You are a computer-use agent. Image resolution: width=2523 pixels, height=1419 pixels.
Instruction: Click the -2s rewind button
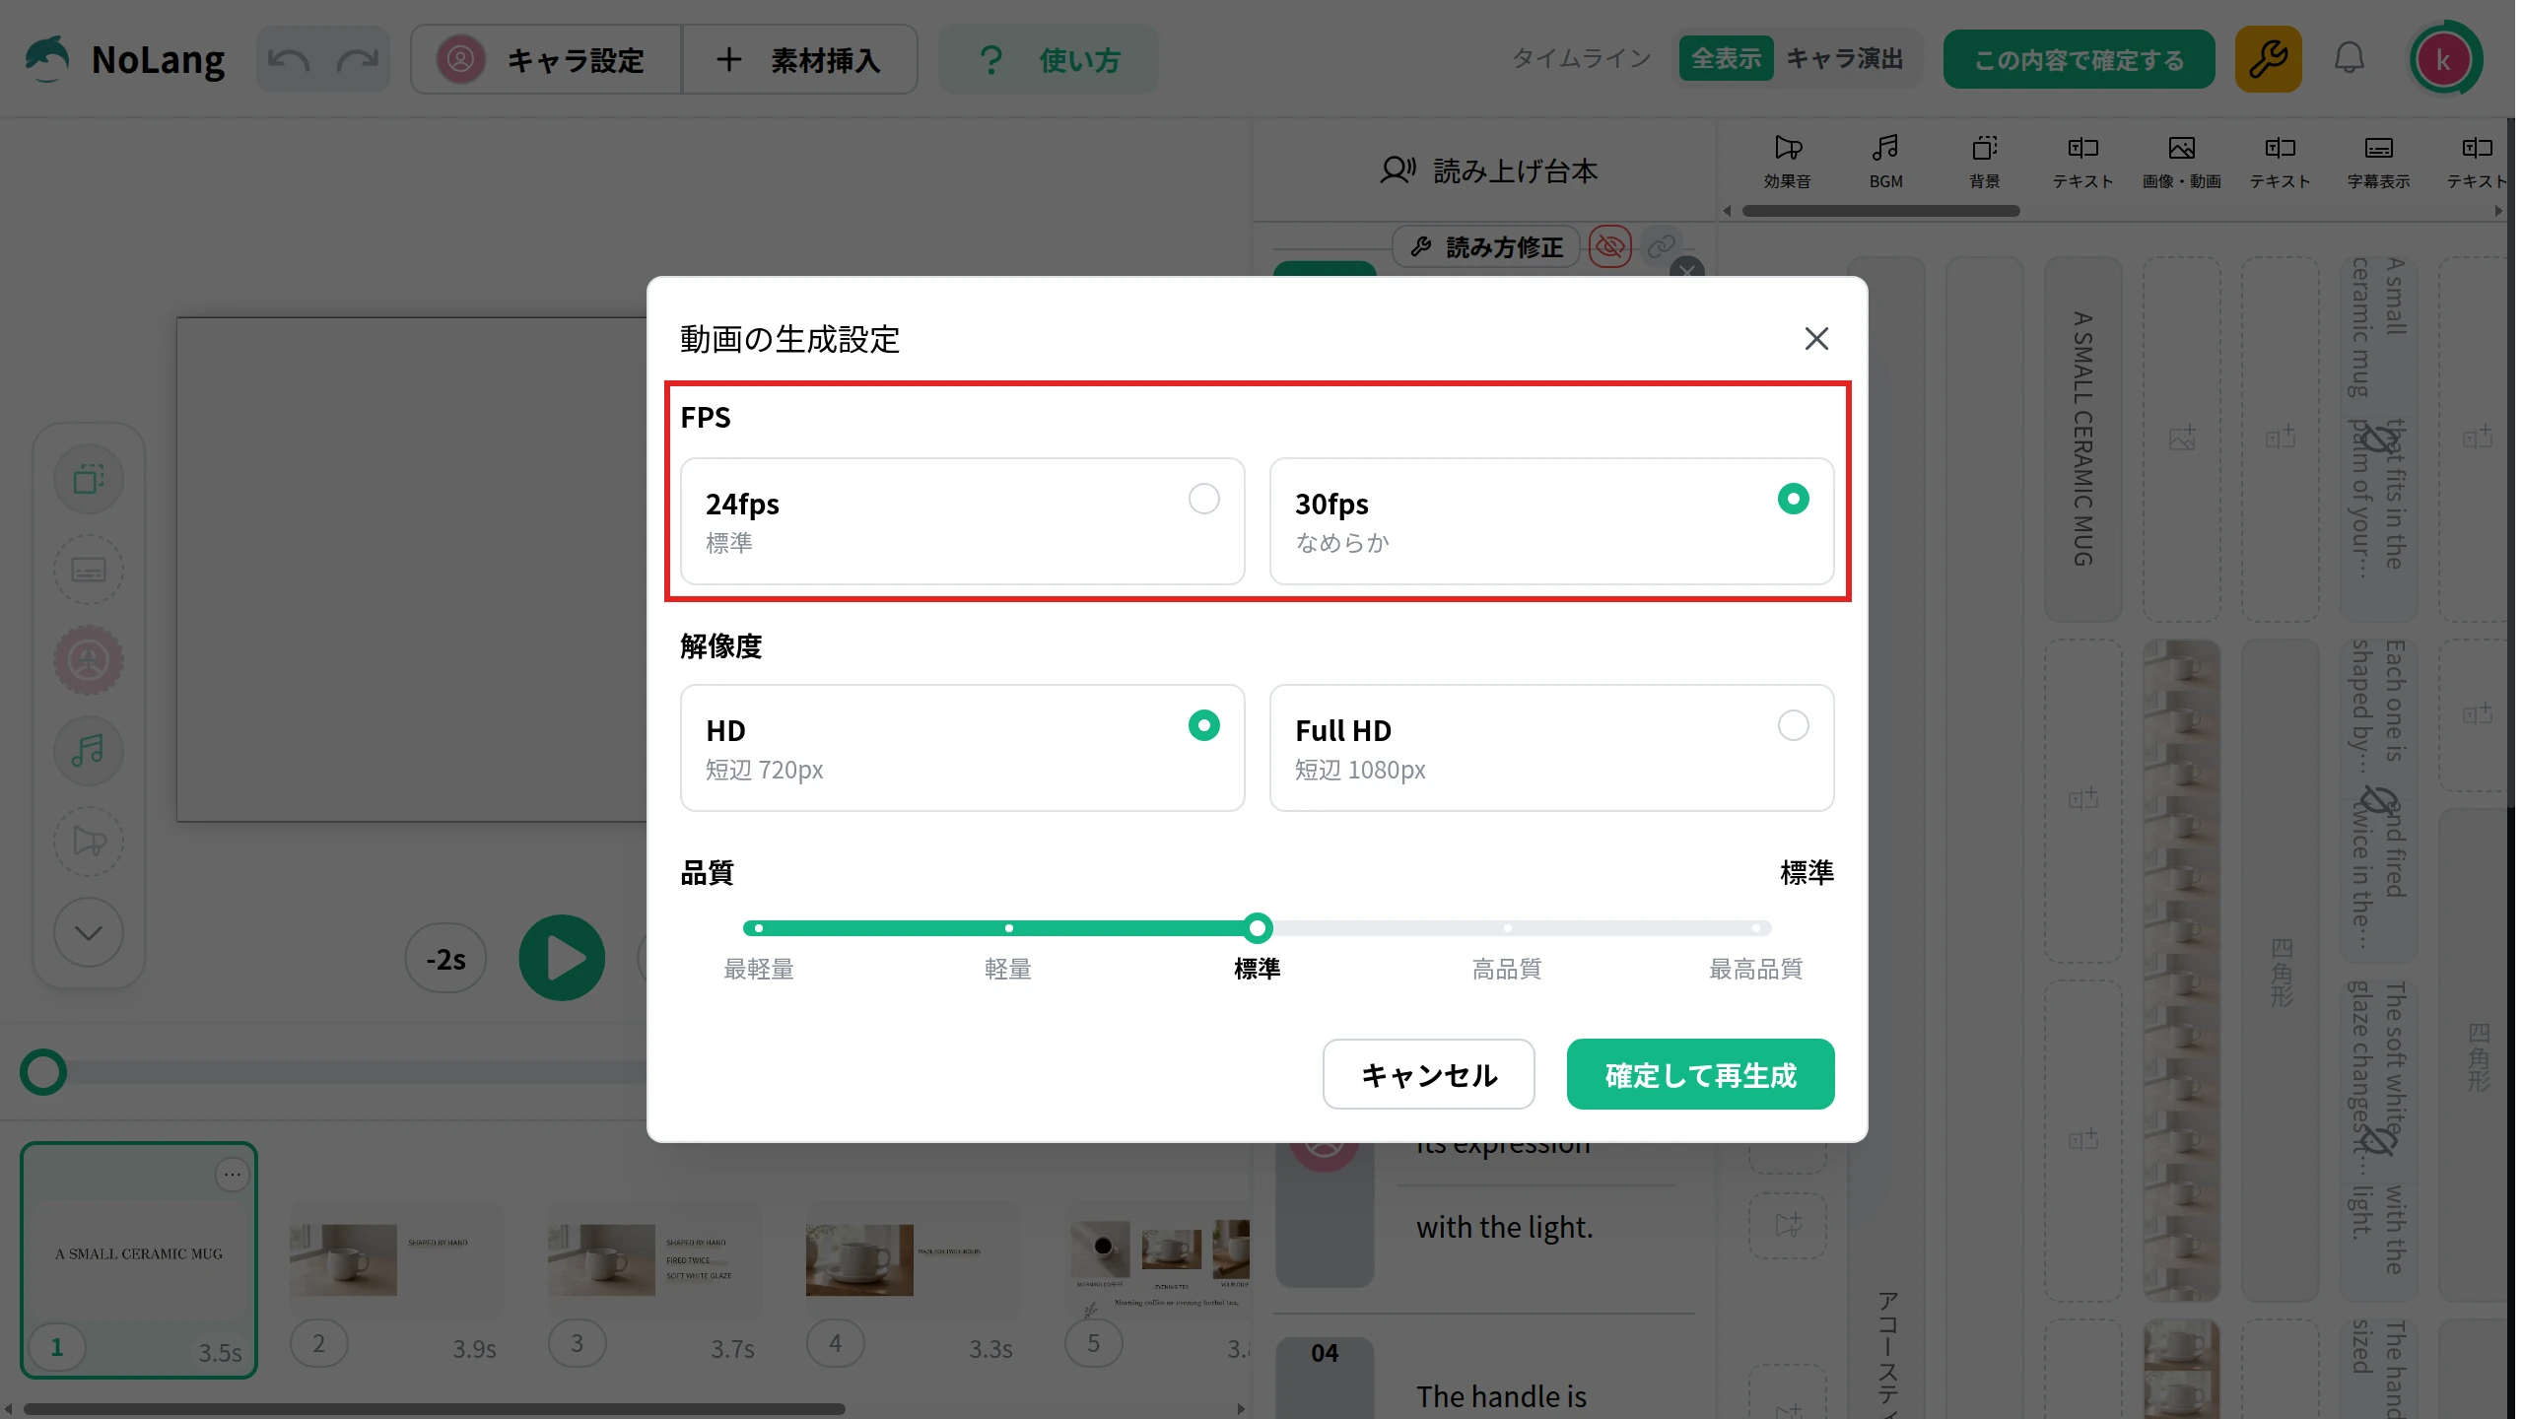(445, 959)
